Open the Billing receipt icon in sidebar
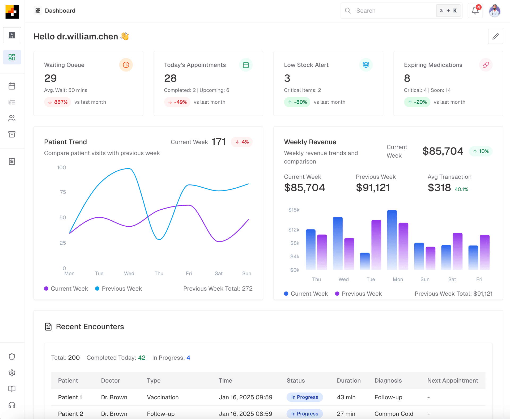Screen dimensions: 510x419 pyautogui.click(x=12, y=161)
